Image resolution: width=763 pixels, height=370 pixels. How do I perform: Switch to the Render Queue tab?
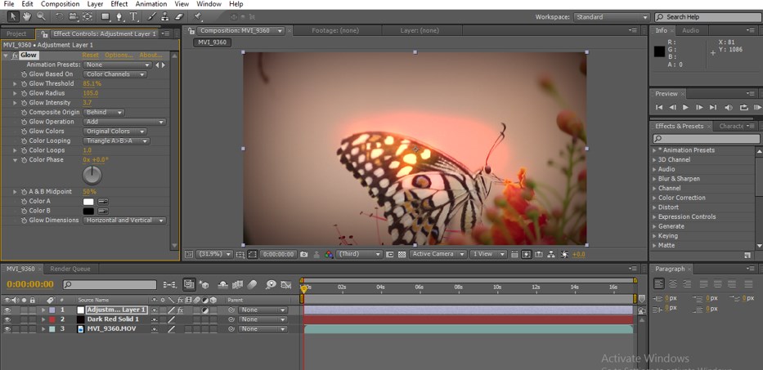(x=70, y=269)
